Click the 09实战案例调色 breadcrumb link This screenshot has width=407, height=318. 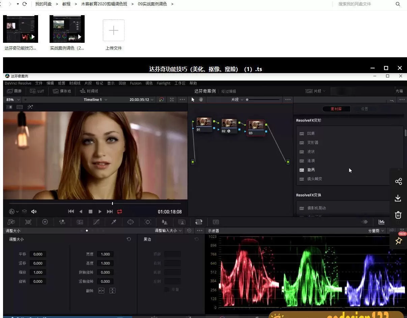point(152,4)
